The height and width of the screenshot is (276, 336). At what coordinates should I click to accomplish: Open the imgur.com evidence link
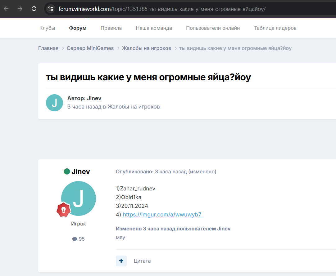[x=162, y=215]
